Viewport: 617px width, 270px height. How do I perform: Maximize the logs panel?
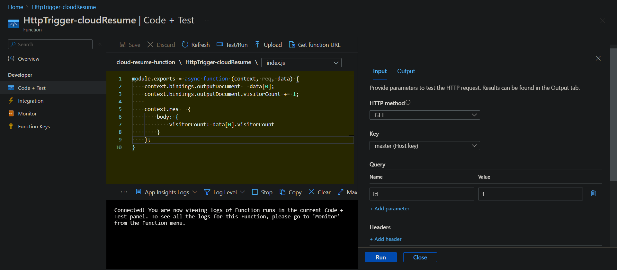point(348,192)
